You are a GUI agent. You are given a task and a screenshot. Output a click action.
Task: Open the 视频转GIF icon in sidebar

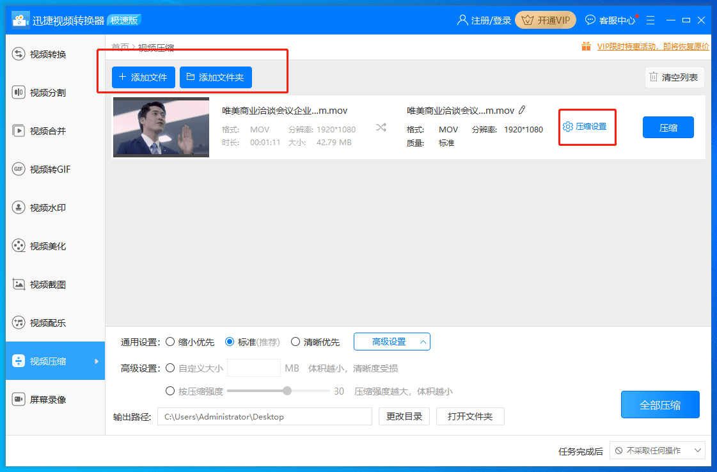(19, 169)
